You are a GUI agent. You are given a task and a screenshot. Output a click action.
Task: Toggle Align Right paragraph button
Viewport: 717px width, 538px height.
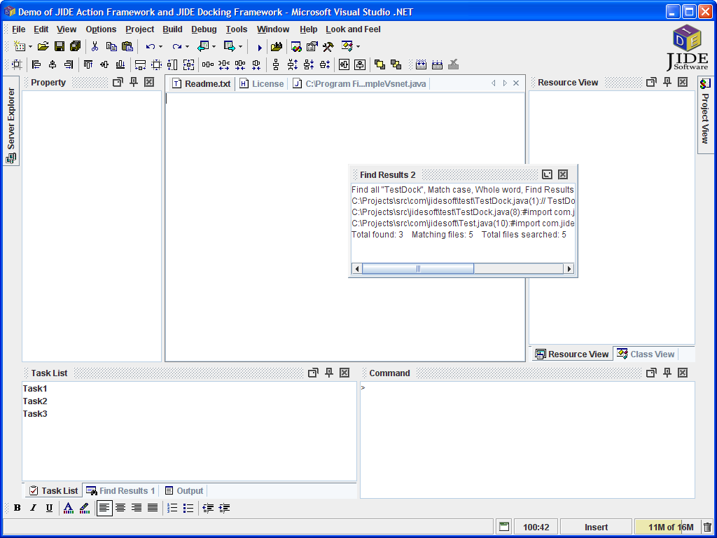pos(137,508)
